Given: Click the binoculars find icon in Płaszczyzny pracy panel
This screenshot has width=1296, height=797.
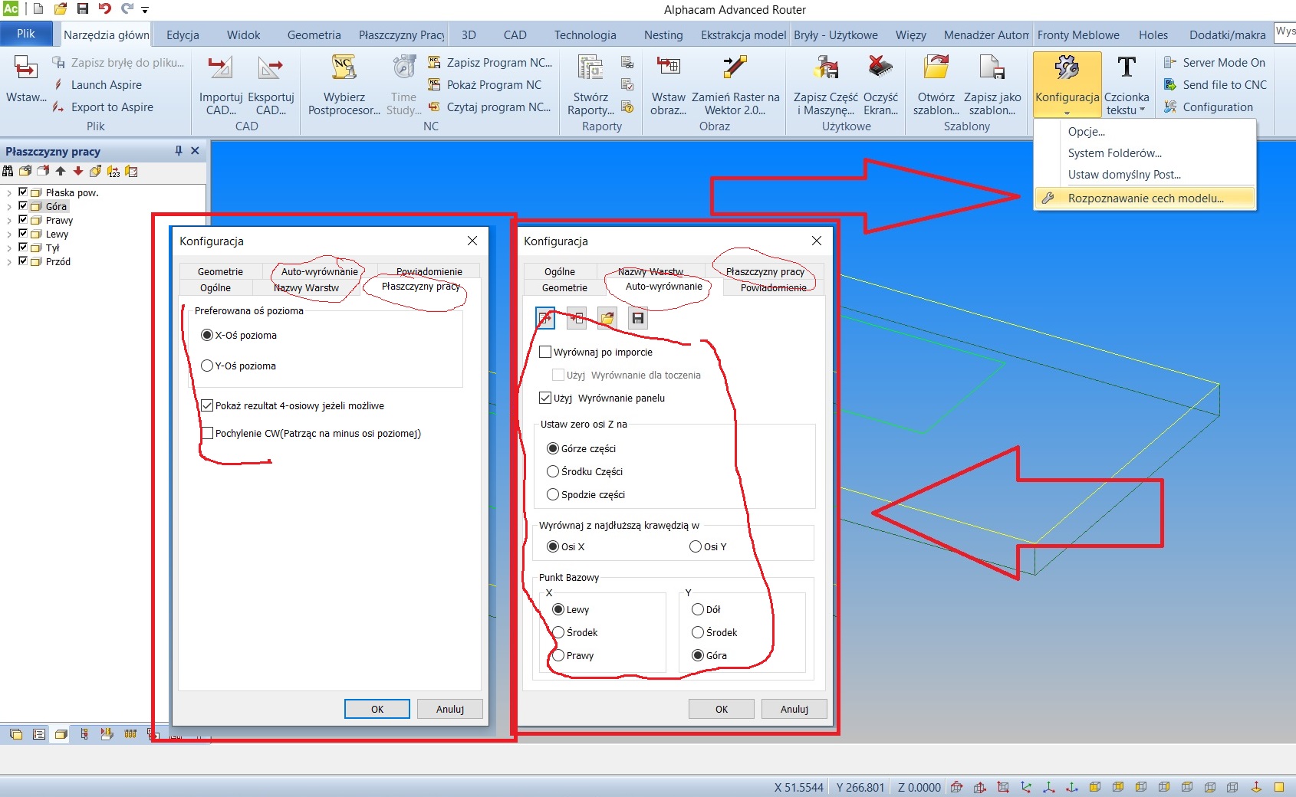Looking at the screenshot, I should (8, 172).
